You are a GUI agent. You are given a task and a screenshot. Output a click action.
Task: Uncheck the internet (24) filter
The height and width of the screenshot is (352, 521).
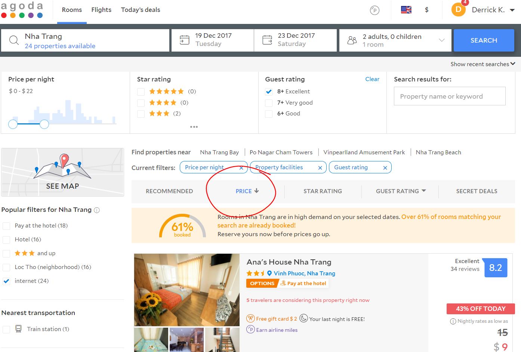coord(6,281)
